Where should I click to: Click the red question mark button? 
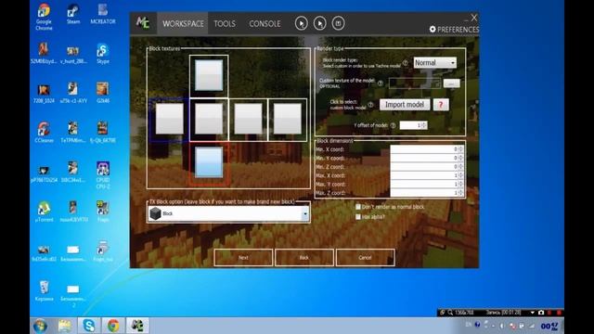click(x=441, y=105)
